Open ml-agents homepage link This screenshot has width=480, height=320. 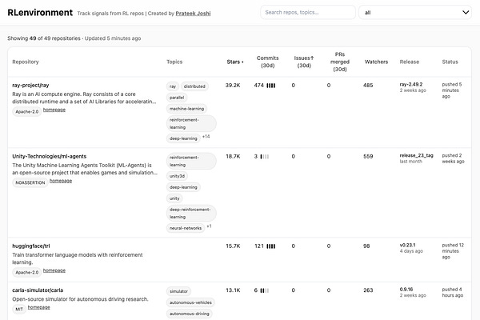point(61,181)
